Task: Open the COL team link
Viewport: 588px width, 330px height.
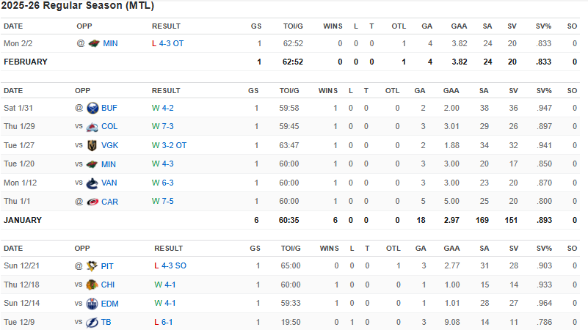Action: (x=109, y=127)
